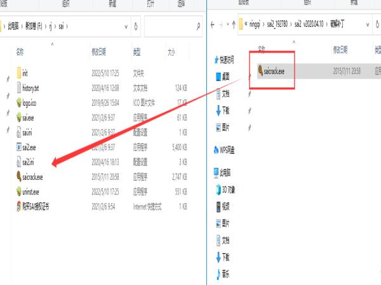Click the 124 KB size of history.txt

[181, 88]
